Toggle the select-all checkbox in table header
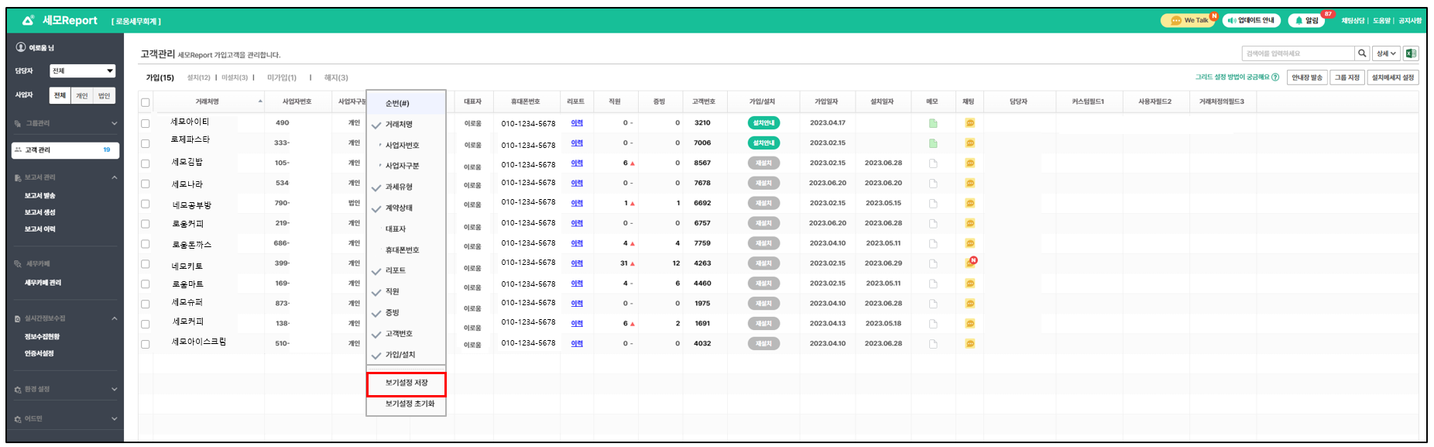This screenshot has width=1434, height=447. 145,102
